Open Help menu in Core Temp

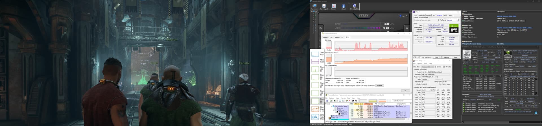click(430, 64)
